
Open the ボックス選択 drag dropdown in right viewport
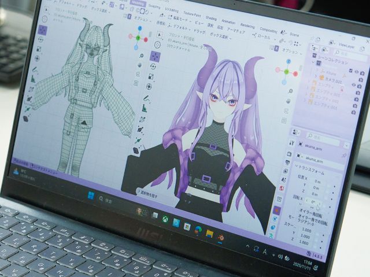coord(221,36)
